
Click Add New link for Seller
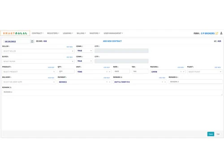click(69, 47)
